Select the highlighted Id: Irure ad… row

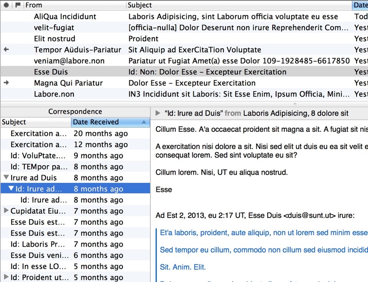(75, 189)
